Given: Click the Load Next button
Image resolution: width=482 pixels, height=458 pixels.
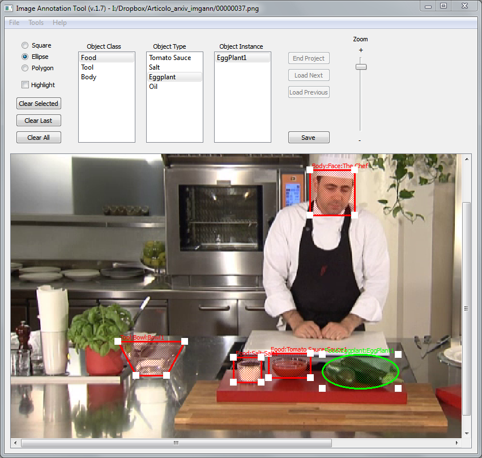Looking at the screenshot, I should click(309, 75).
